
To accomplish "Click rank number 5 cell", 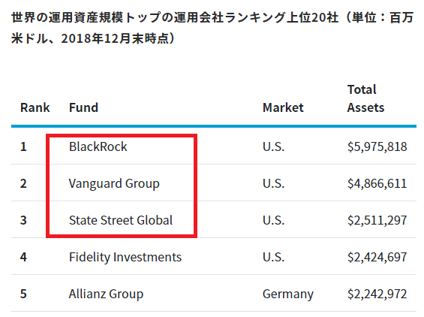I will point(23,294).
